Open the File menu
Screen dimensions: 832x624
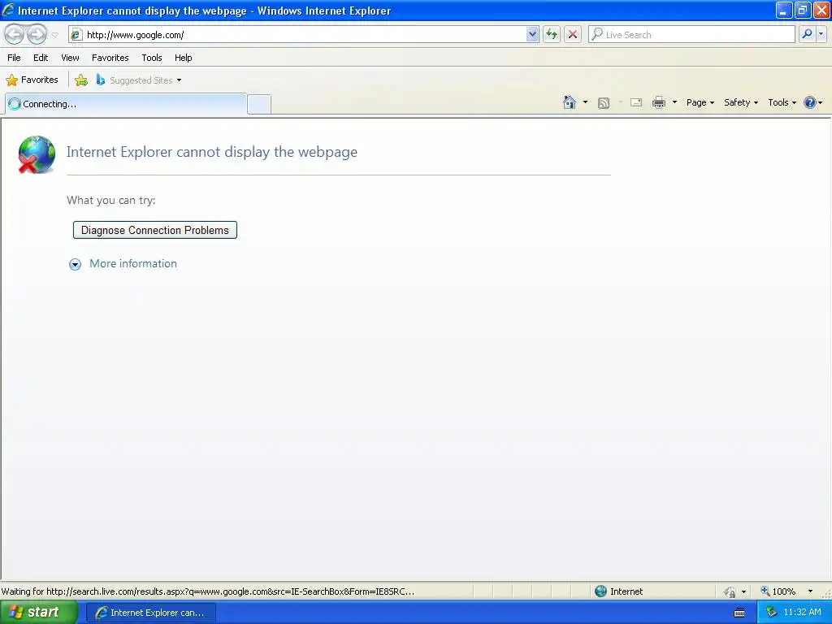pyautogui.click(x=15, y=58)
